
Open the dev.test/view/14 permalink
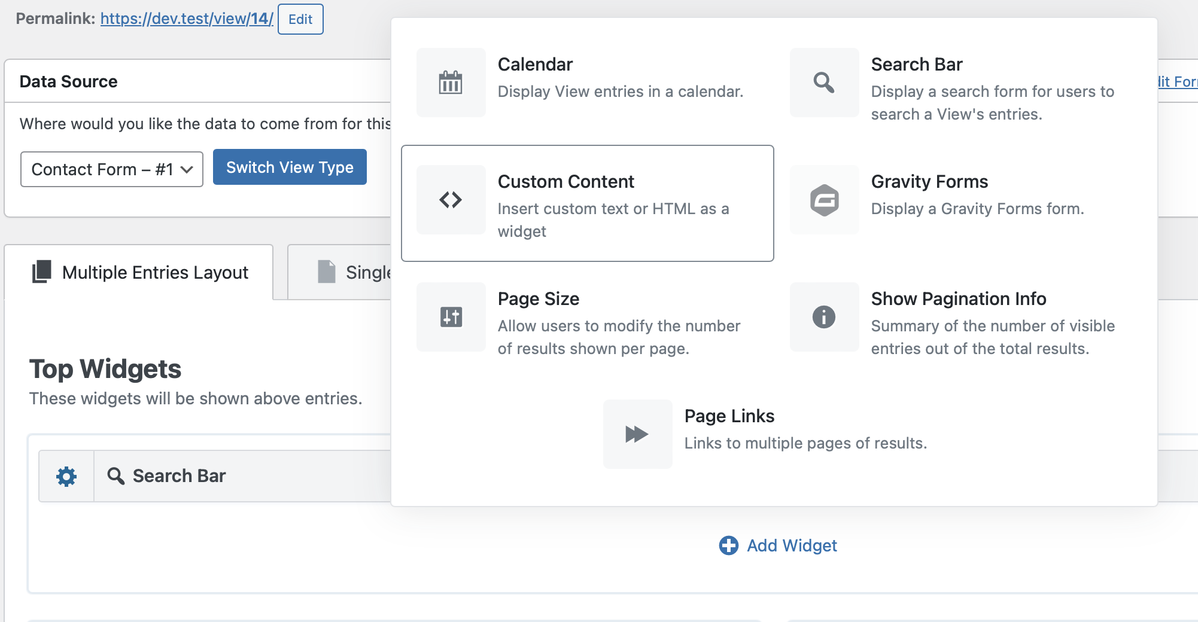[187, 19]
